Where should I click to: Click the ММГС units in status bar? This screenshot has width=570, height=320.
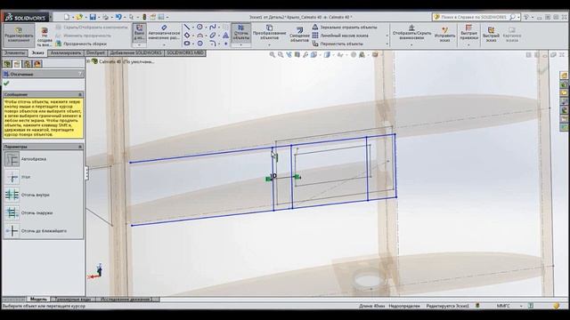(x=503, y=306)
